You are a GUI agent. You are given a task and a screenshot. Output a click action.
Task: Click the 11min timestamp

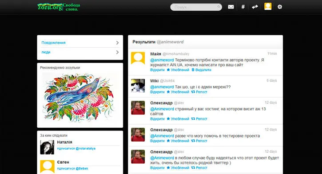tap(272, 54)
